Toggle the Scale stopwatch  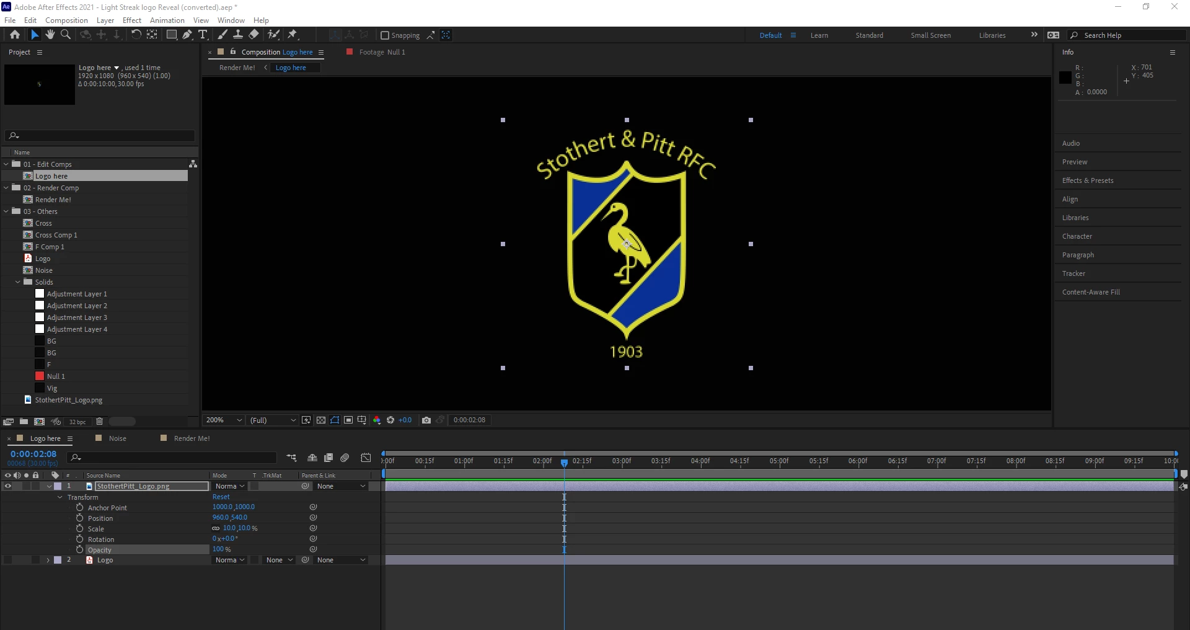pyautogui.click(x=80, y=528)
